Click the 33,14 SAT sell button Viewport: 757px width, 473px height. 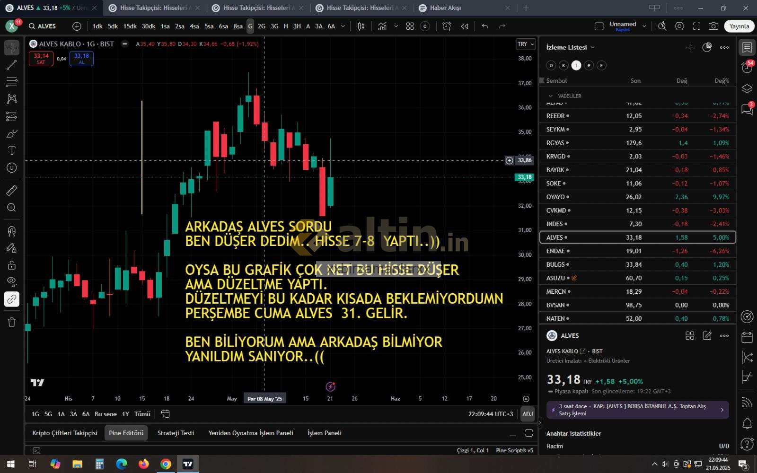pyautogui.click(x=41, y=59)
